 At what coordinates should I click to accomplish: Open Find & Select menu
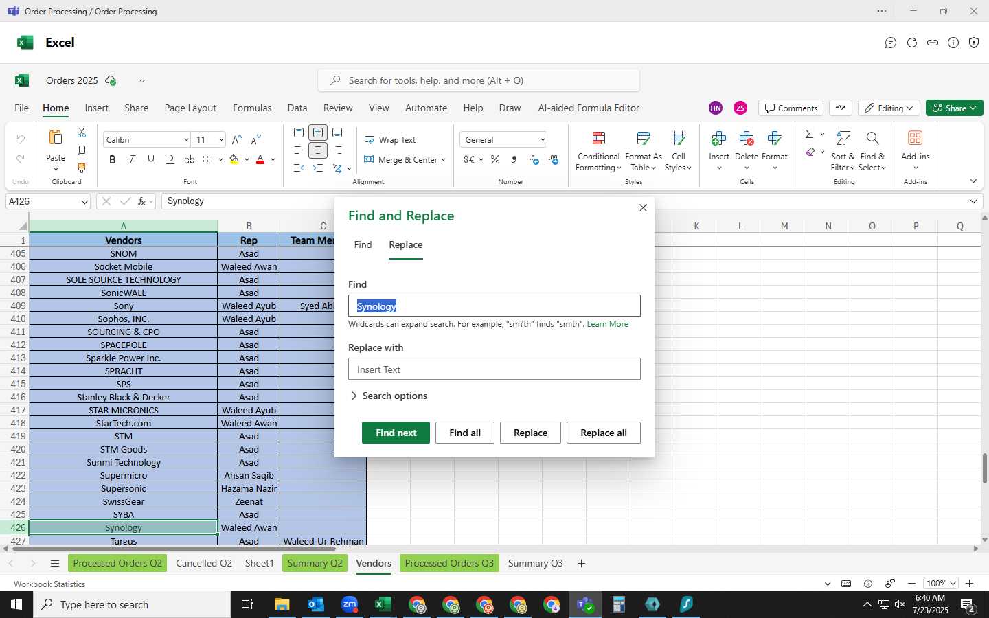(872, 152)
